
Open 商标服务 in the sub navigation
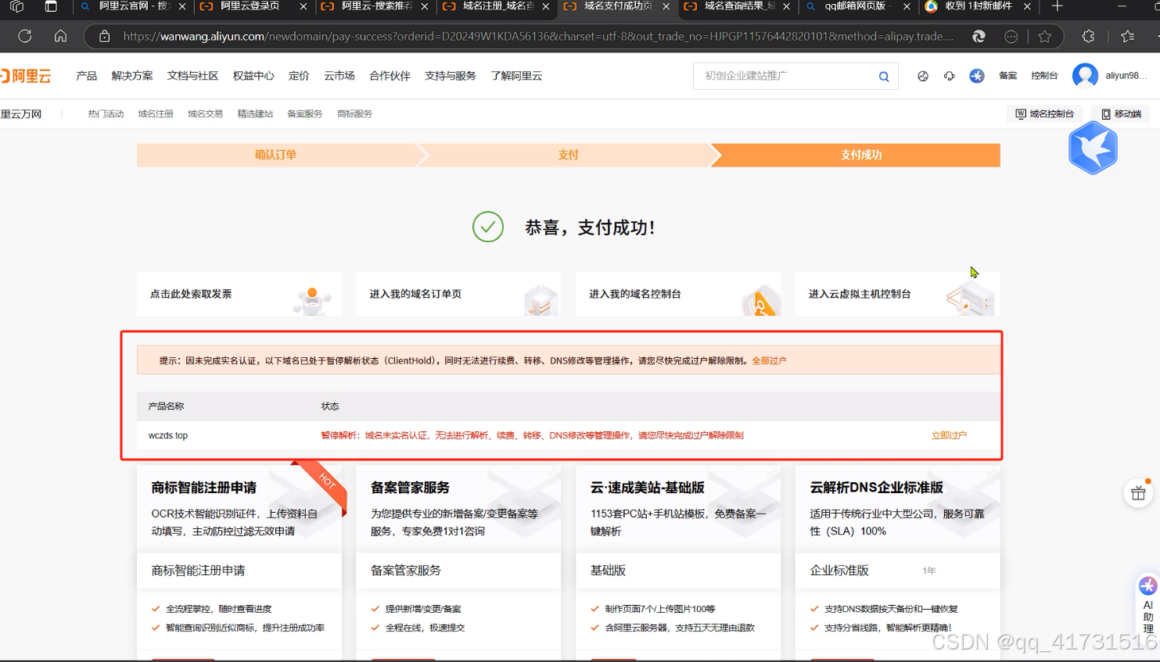354,114
